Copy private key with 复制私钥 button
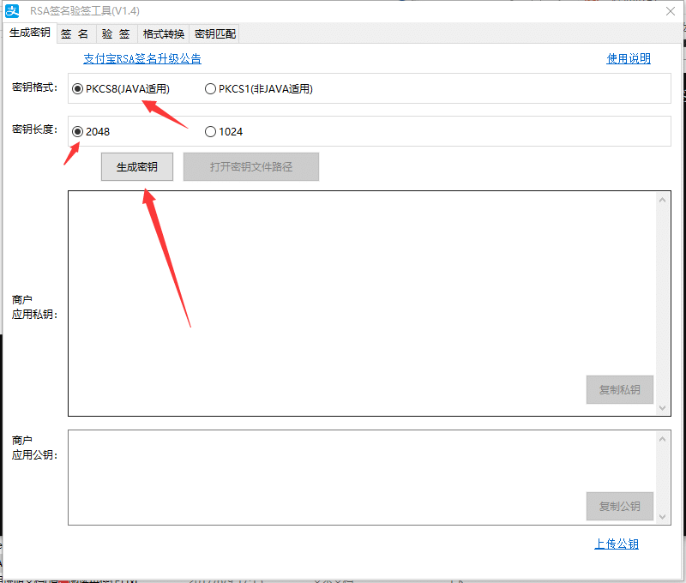The image size is (686, 583). click(619, 389)
